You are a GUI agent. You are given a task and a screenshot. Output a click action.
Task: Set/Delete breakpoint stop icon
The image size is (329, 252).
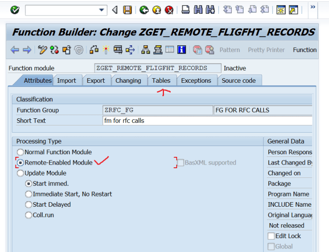[197, 50]
